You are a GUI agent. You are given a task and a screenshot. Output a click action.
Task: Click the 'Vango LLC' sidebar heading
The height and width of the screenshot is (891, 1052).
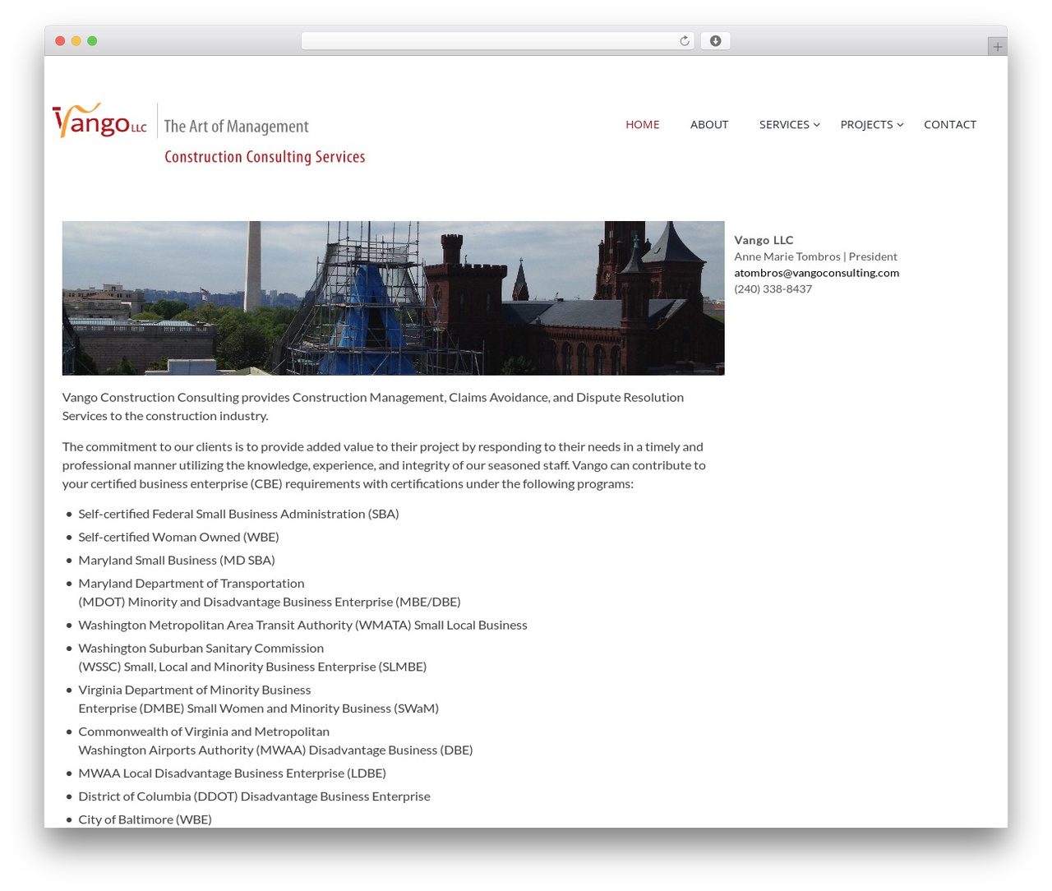click(764, 240)
